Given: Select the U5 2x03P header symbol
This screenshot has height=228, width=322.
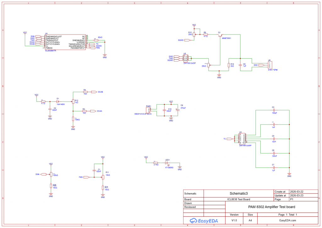Looking at the screenshot, I should pyautogui.click(x=186, y=58).
